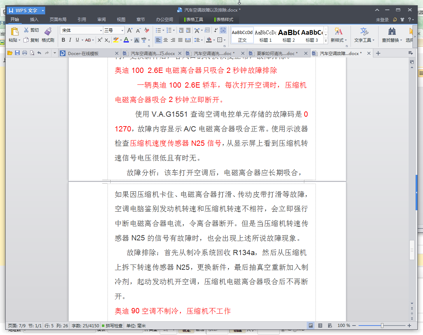Open the Text Tools (文字工具) icon
This screenshot has width=423, height=335.
(x=364, y=32)
